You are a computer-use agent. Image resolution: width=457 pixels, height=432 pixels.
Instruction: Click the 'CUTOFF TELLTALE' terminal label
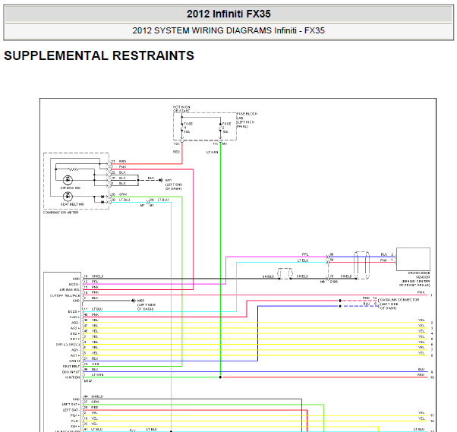tap(65, 295)
